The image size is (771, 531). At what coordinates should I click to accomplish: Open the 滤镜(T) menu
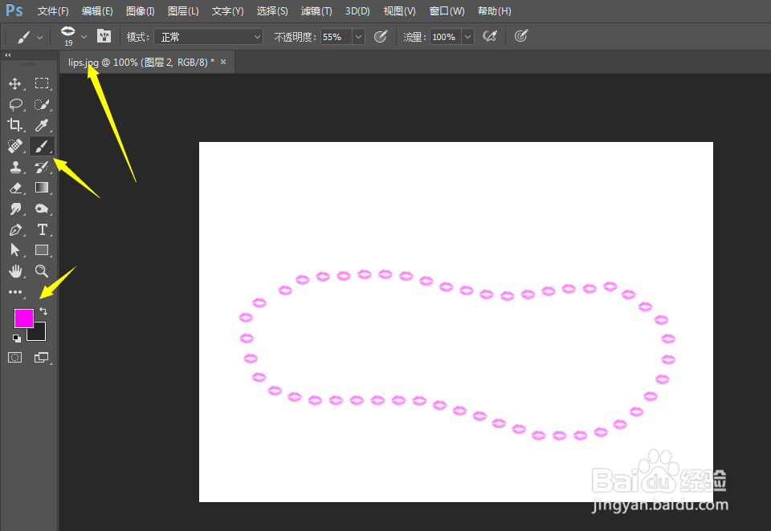coord(316,10)
